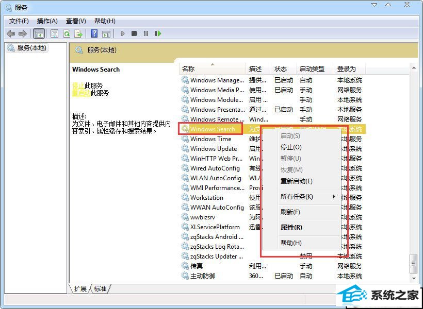The width and height of the screenshot is (423, 309).
Task: Sort by the 名称 column header
Action: [213, 69]
